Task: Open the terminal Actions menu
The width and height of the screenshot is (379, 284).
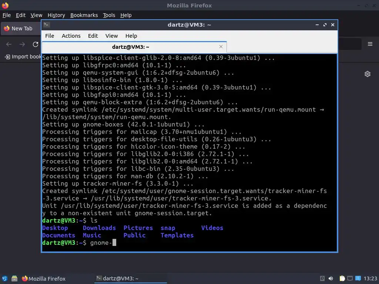Action: (71, 36)
